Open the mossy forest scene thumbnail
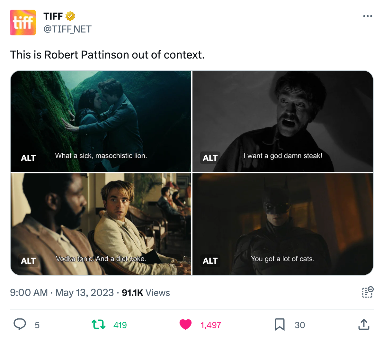 pyautogui.click(x=101, y=121)
